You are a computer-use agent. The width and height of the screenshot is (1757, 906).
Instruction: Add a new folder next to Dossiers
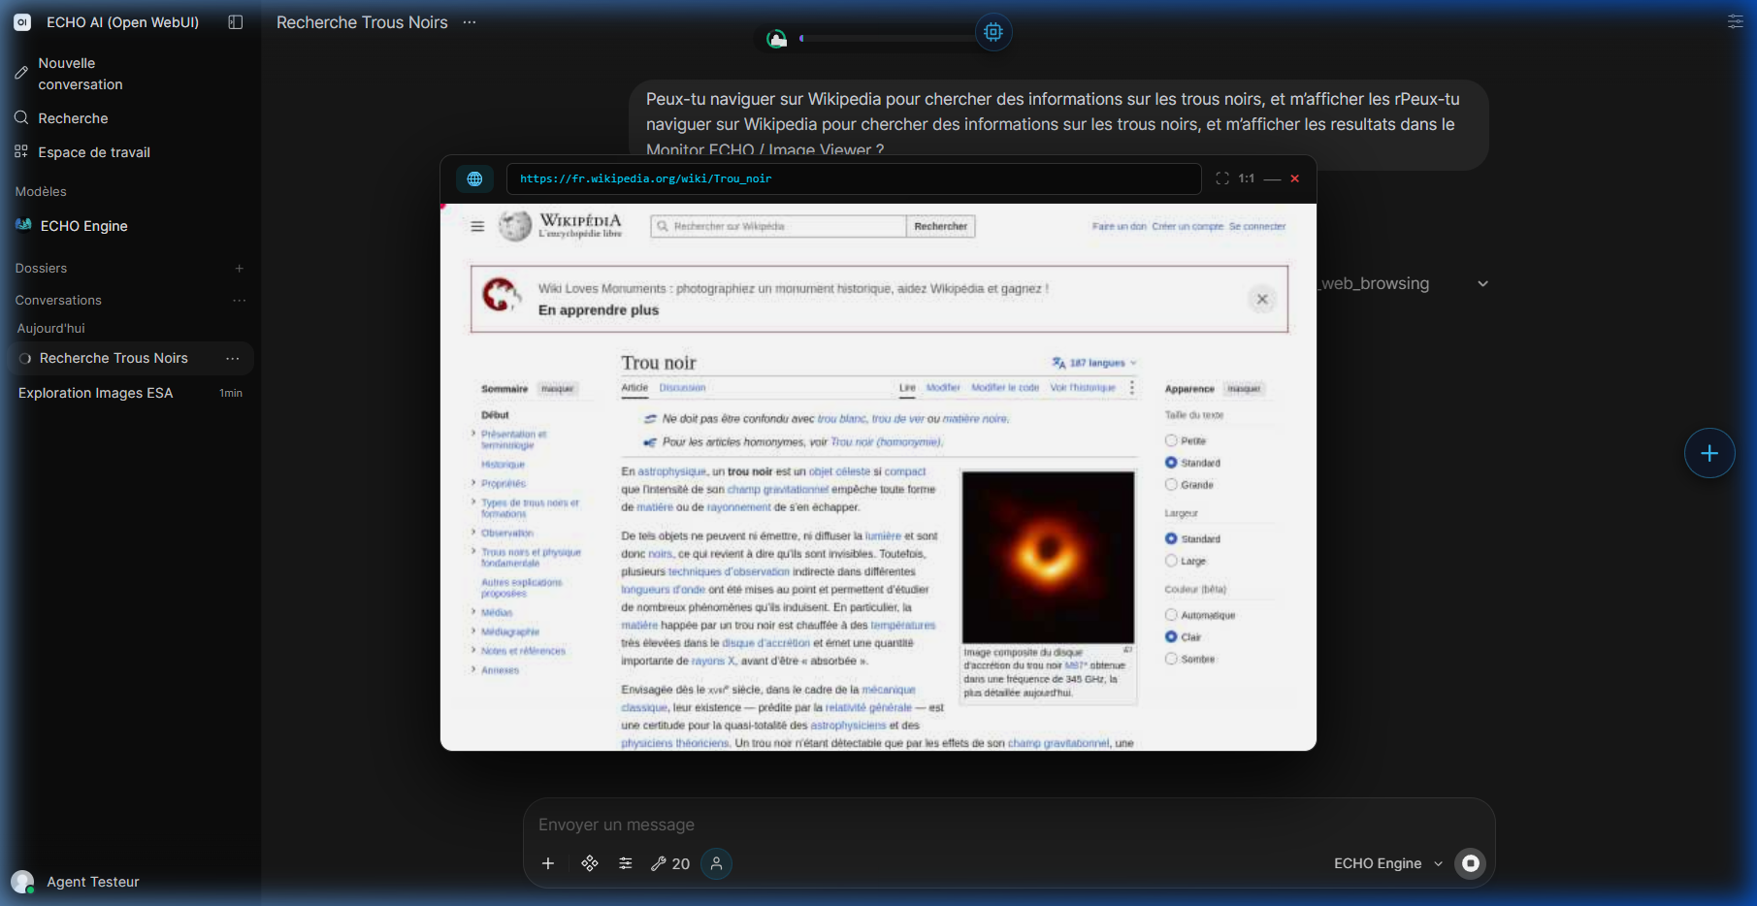click(x=239, y=269)
